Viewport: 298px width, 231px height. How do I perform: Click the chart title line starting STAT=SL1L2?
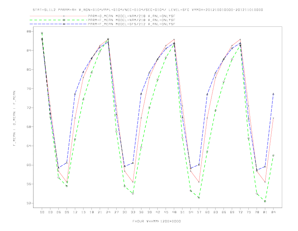coord(148,10)
